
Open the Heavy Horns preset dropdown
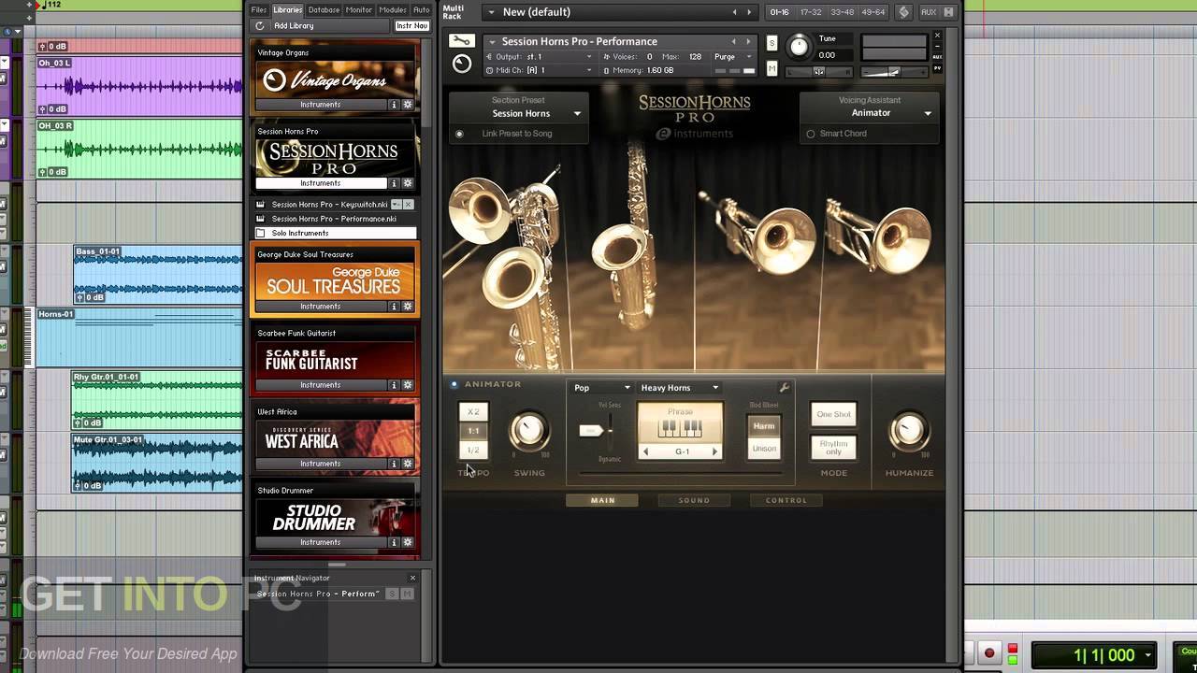[678, 387]
